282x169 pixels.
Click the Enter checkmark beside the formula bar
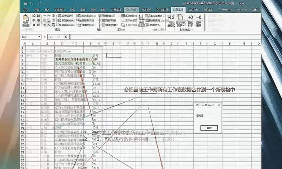click(58, 37)
